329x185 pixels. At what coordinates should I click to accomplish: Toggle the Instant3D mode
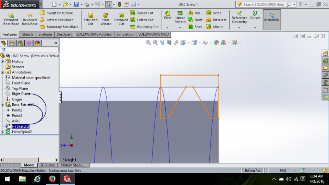point(271,19)
